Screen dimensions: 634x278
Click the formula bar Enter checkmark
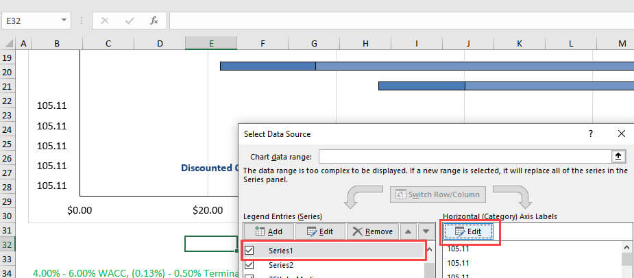click(x=130, y=21)
